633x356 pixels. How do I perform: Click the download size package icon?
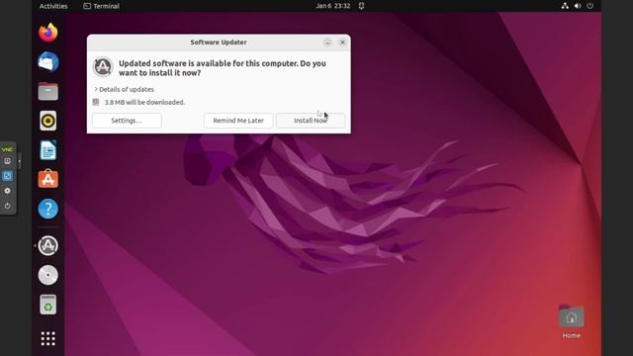(96, 102)
